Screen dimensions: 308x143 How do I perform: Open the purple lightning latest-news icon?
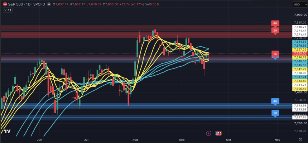[x=208, y=133]
